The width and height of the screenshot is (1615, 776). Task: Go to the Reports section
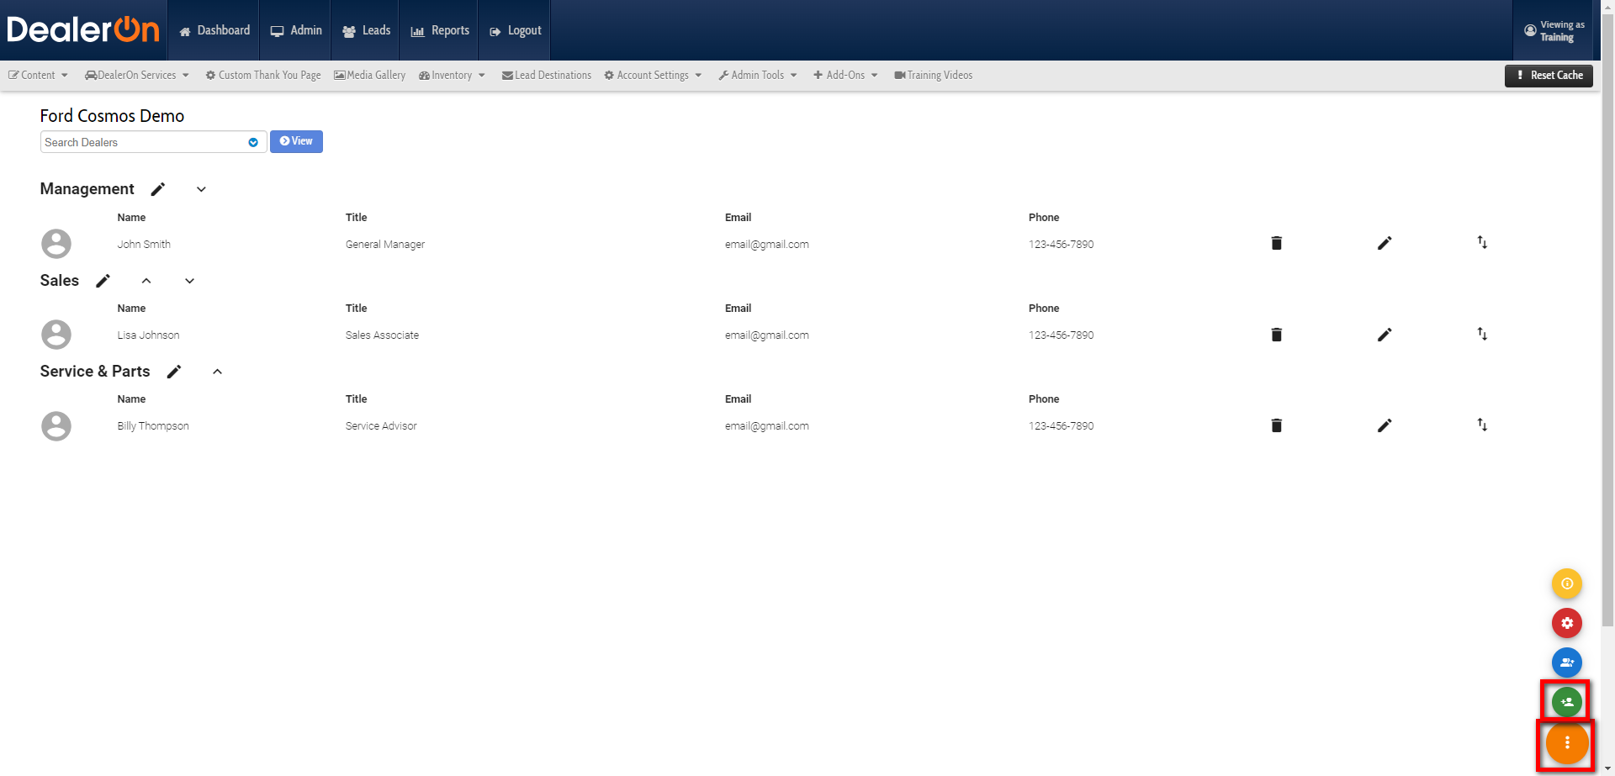[x=438, y=30]
